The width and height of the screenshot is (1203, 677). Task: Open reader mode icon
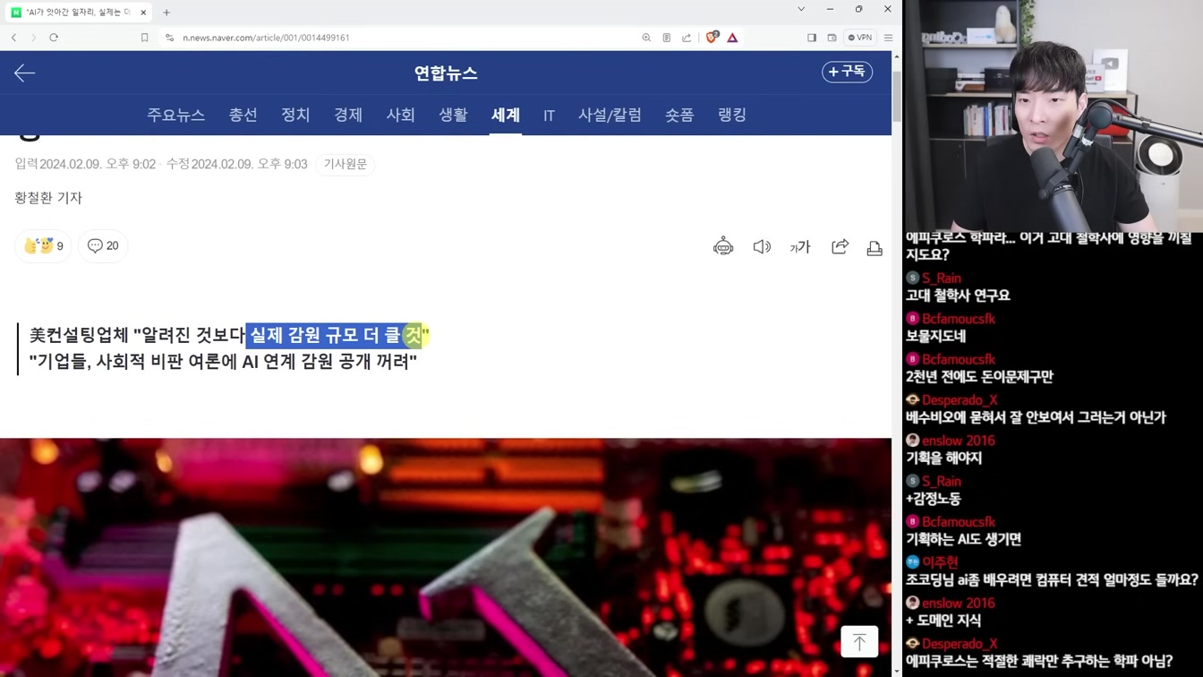(x=666, y=38)
